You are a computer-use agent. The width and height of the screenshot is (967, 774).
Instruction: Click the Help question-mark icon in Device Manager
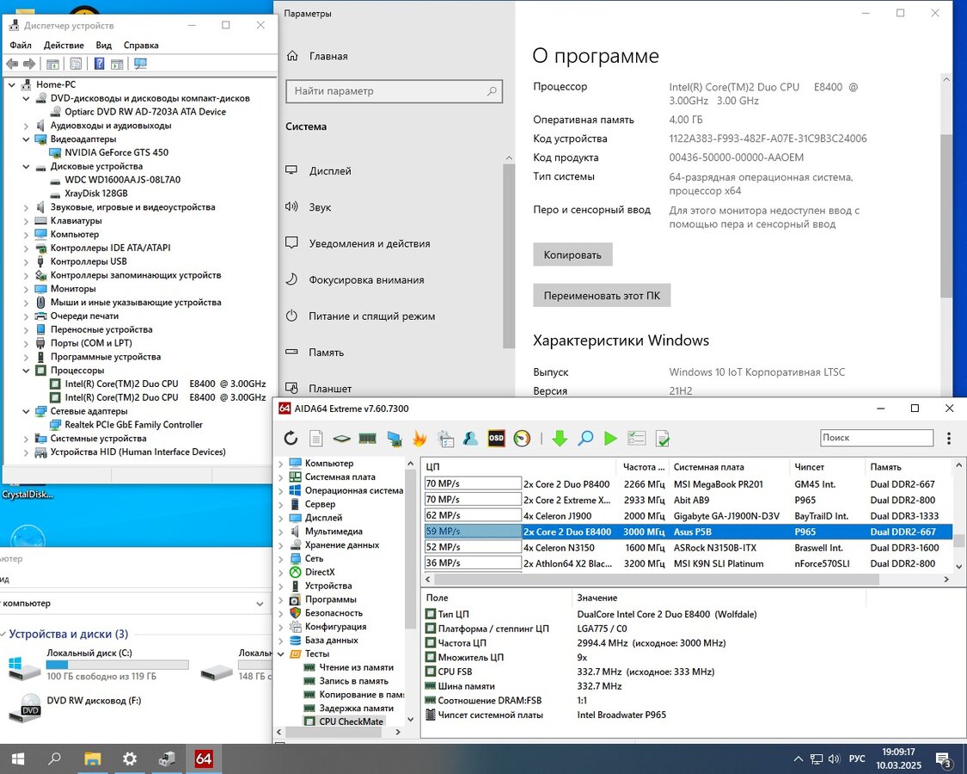tap(99, 64)
